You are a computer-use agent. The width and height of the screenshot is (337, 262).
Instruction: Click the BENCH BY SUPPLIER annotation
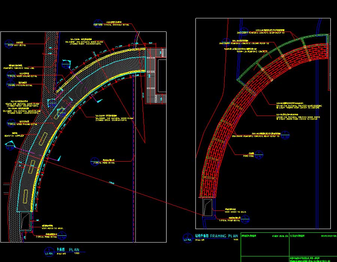(x=14, y=135)
